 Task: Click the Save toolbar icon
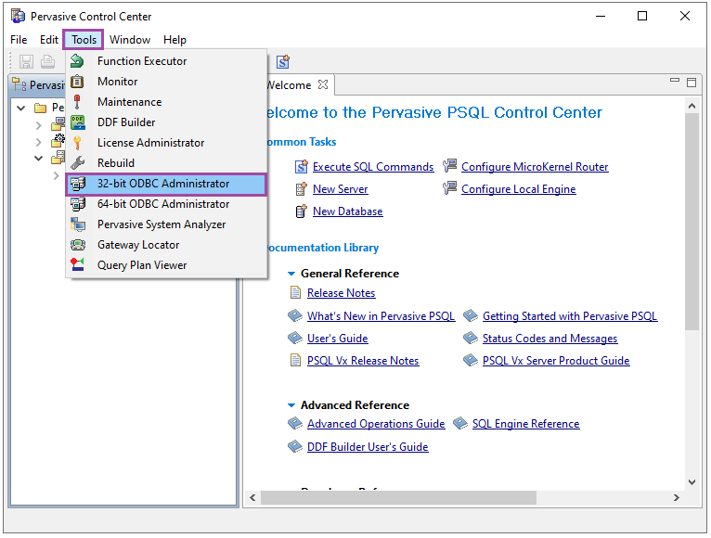(x=26, y=61)
